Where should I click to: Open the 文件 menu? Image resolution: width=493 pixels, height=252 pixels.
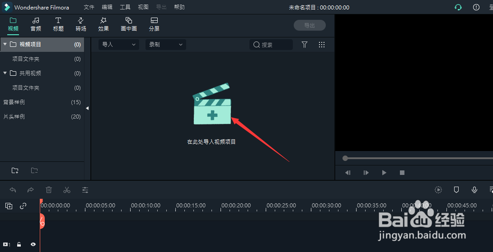pos(89,7)
